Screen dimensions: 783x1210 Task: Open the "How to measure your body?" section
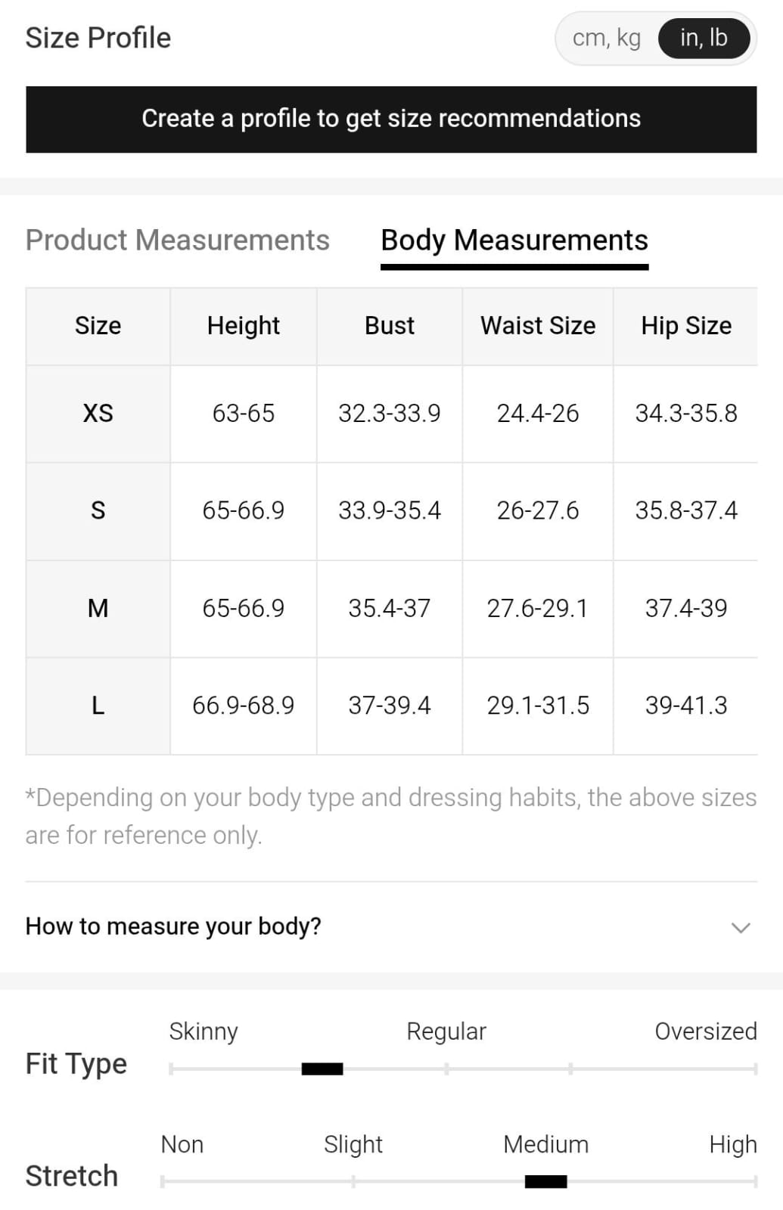coord(174,926)
